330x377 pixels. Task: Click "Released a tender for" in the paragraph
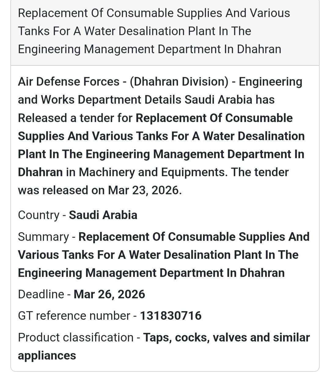click(x=75, y=118)
